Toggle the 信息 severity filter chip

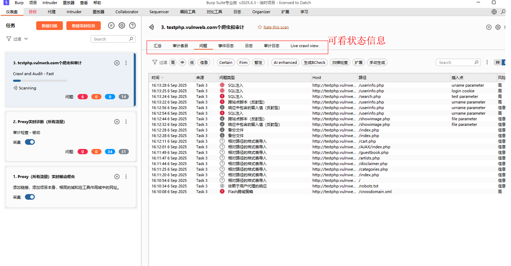204,62
